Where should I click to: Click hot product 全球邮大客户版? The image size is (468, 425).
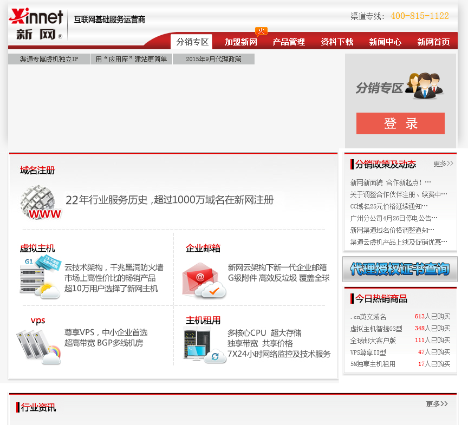373,341
